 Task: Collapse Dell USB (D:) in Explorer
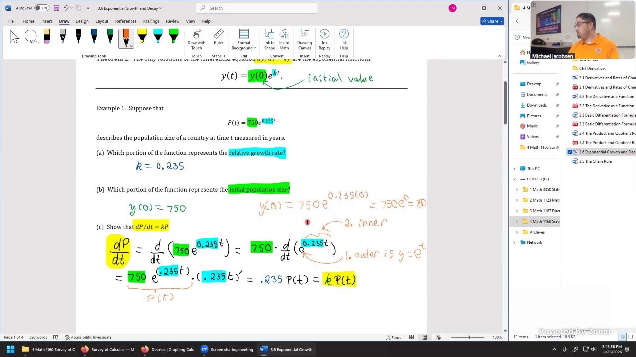coord(514,179)
